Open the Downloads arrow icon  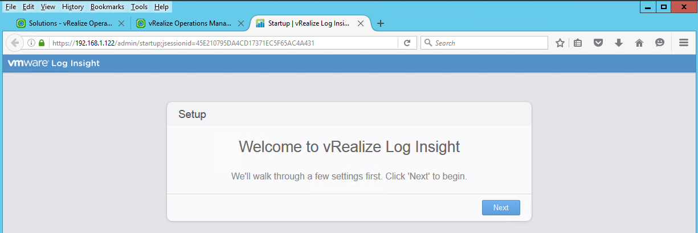point(619,43)
